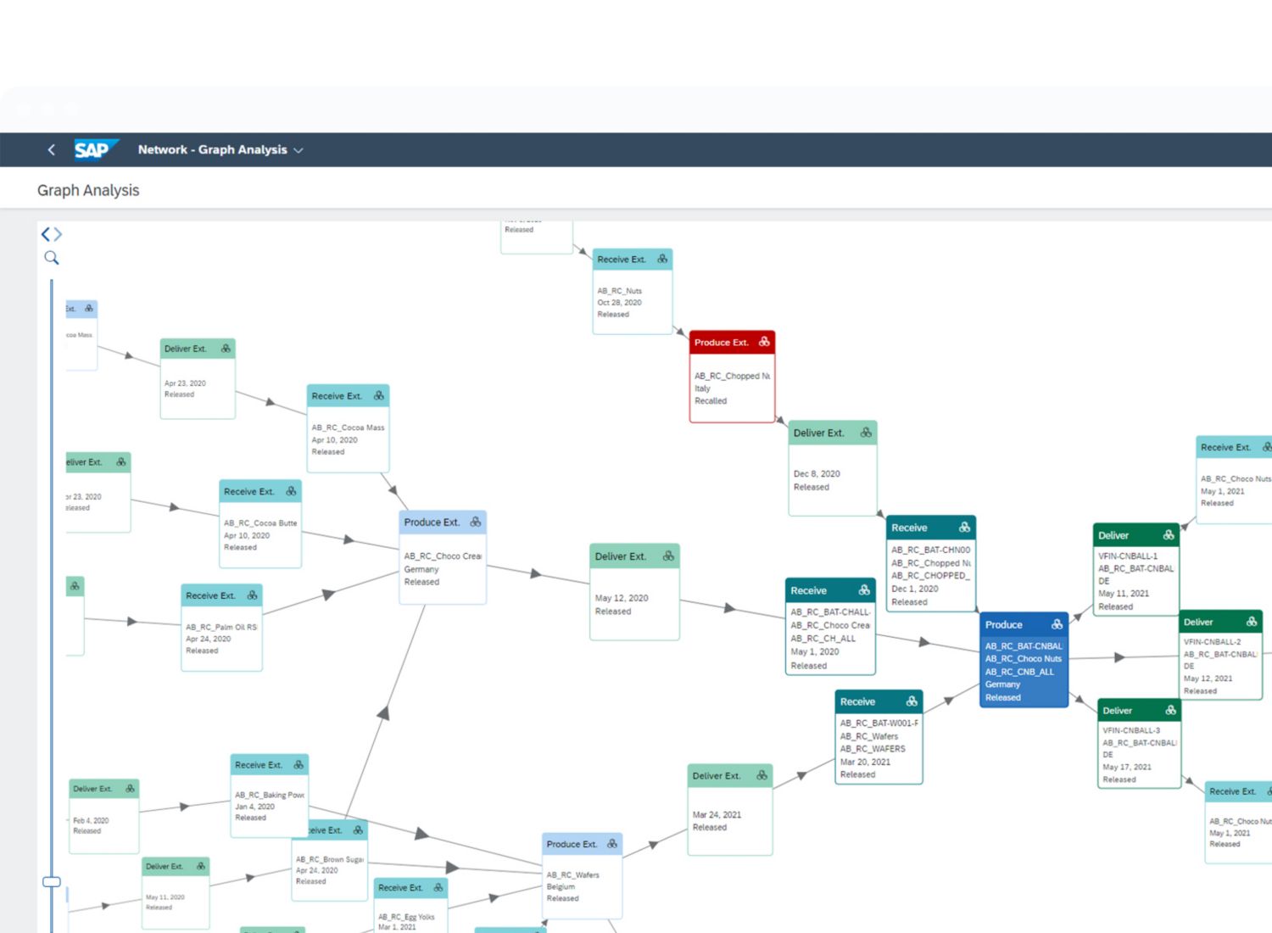Click the code brackets icon in graph toolbar
This screenshot has width=1272, height=933.
coord(52,234)
